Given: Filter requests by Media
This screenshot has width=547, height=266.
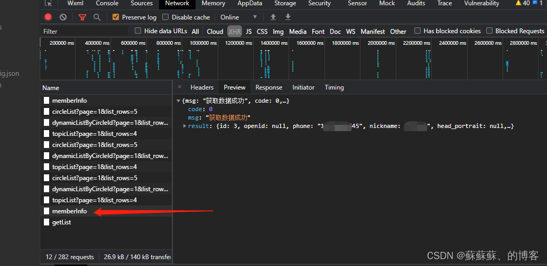Looking at the screenshot, I should [x=298, y=31].
